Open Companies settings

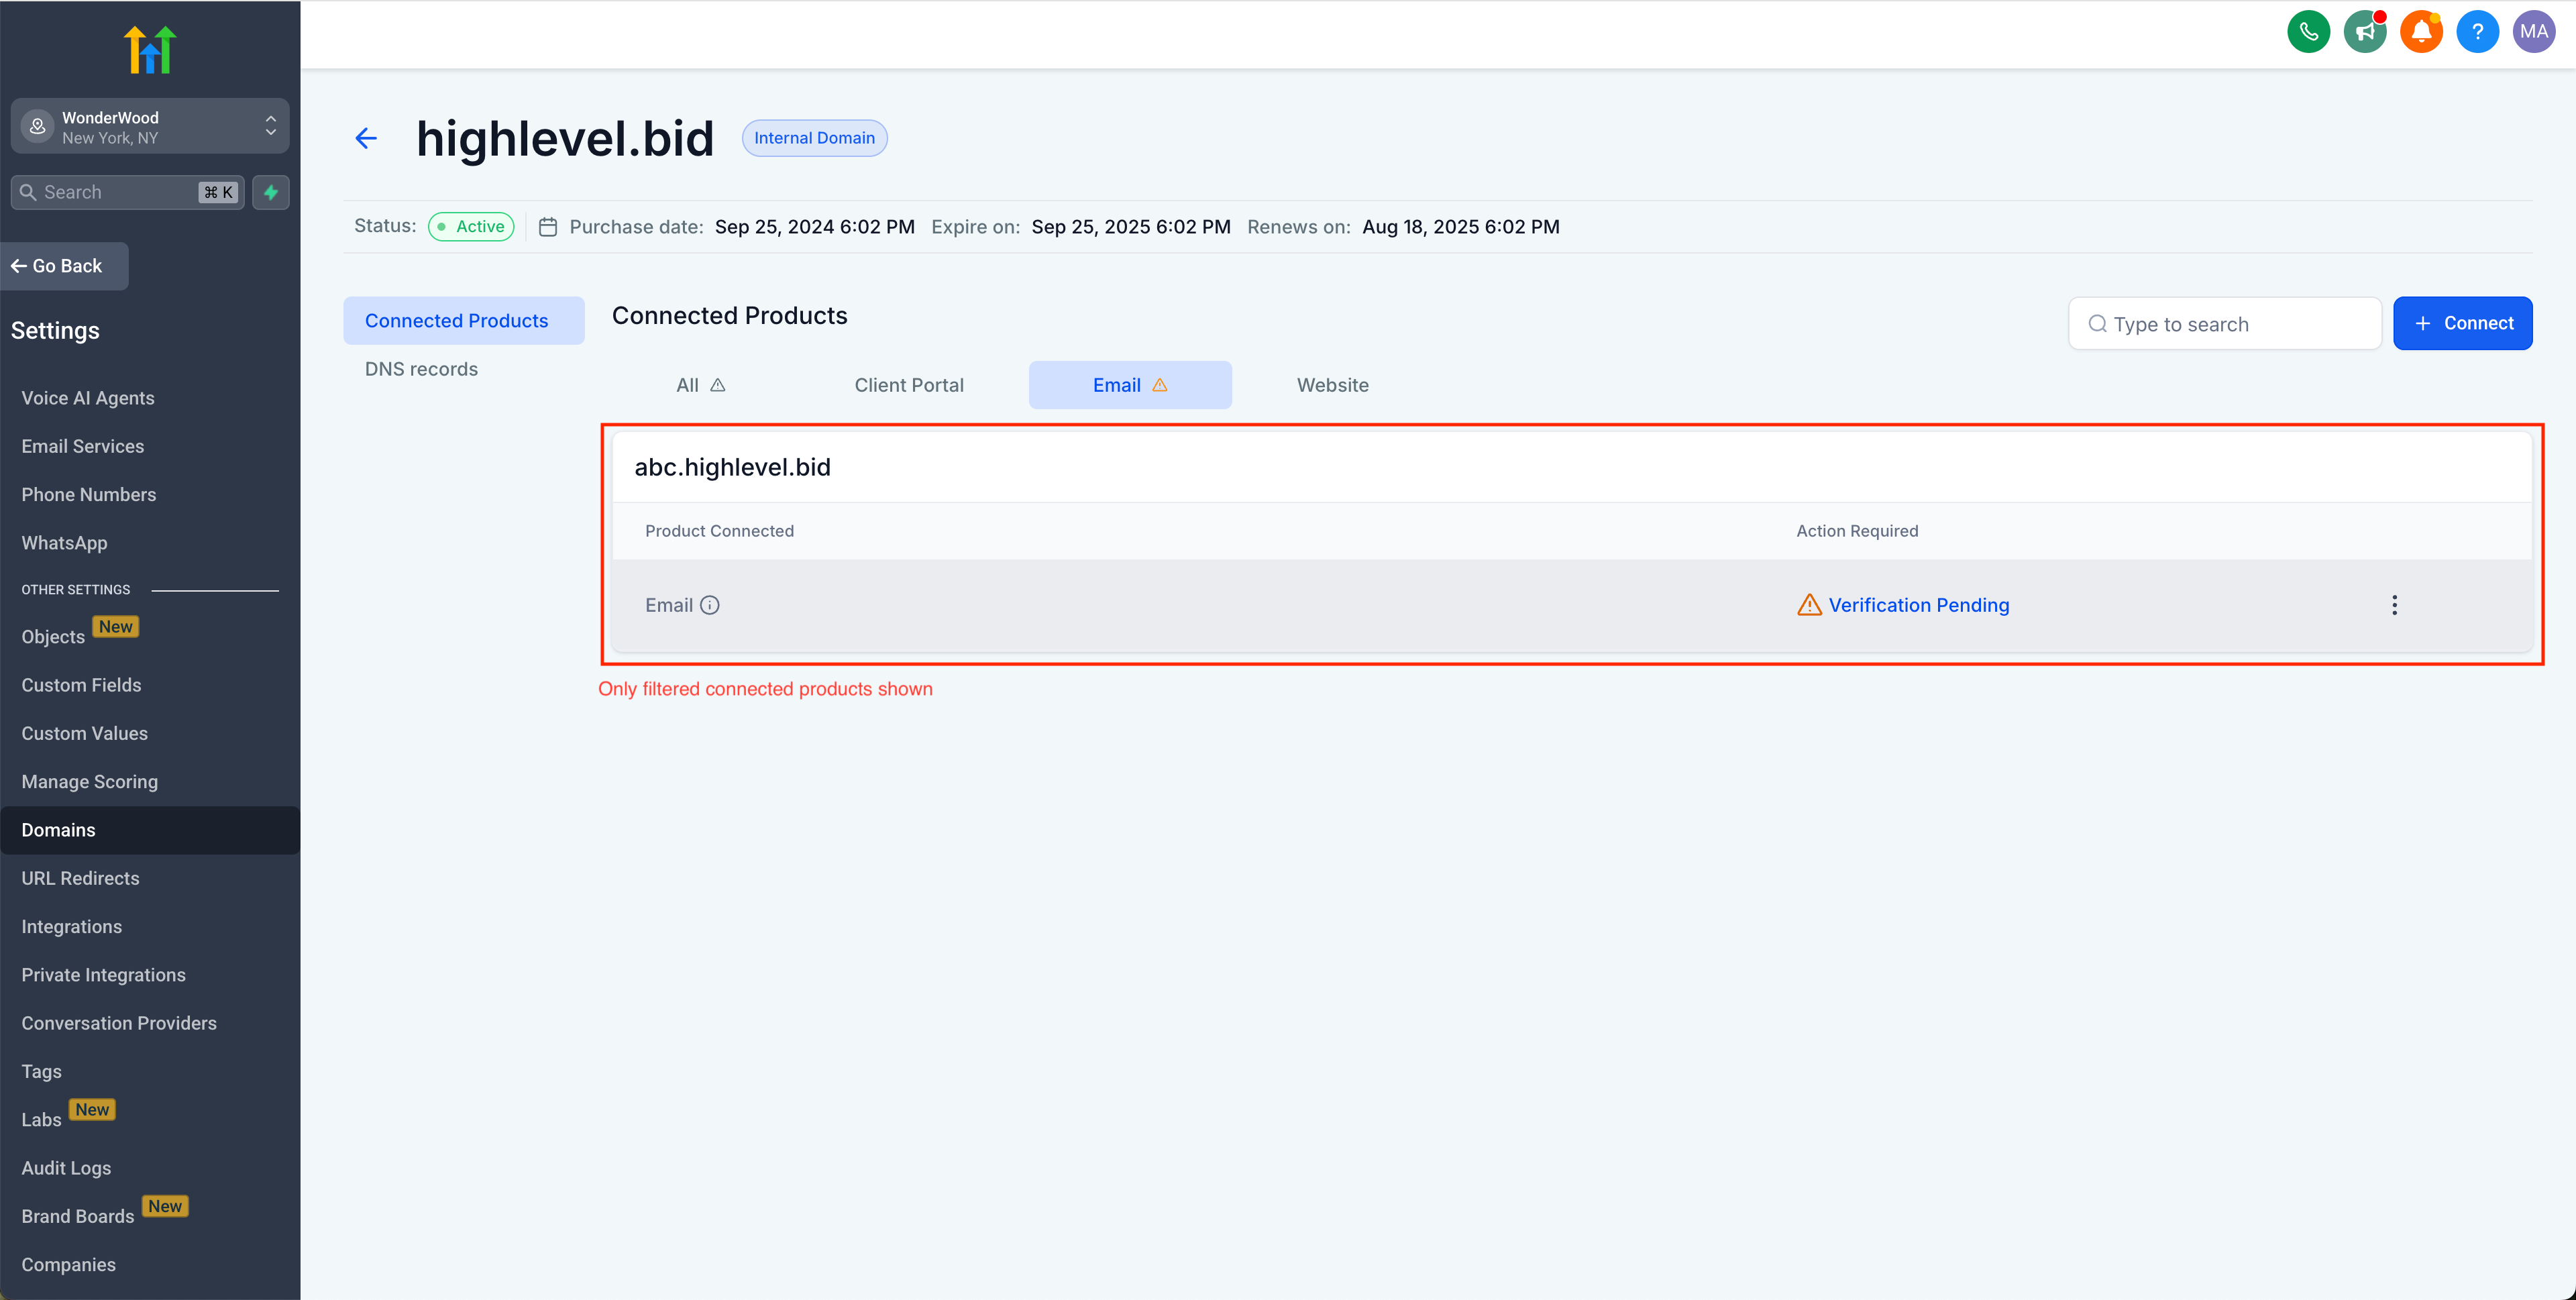[x=69, y=1264]
